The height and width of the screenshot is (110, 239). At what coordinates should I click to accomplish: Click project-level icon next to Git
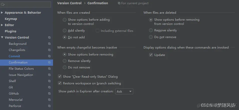pos(49,87)
